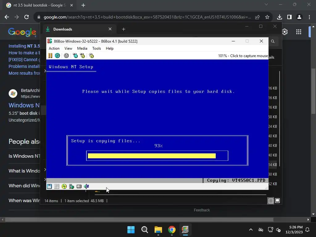This screenshot has width=316, height=237.
Task: Click the second floppy drive status icon
Action: coord(57,186)
